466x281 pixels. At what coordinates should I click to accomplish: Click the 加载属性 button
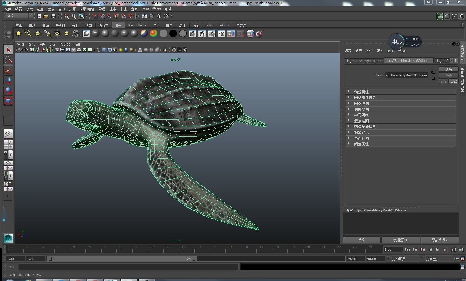point(401,240)
